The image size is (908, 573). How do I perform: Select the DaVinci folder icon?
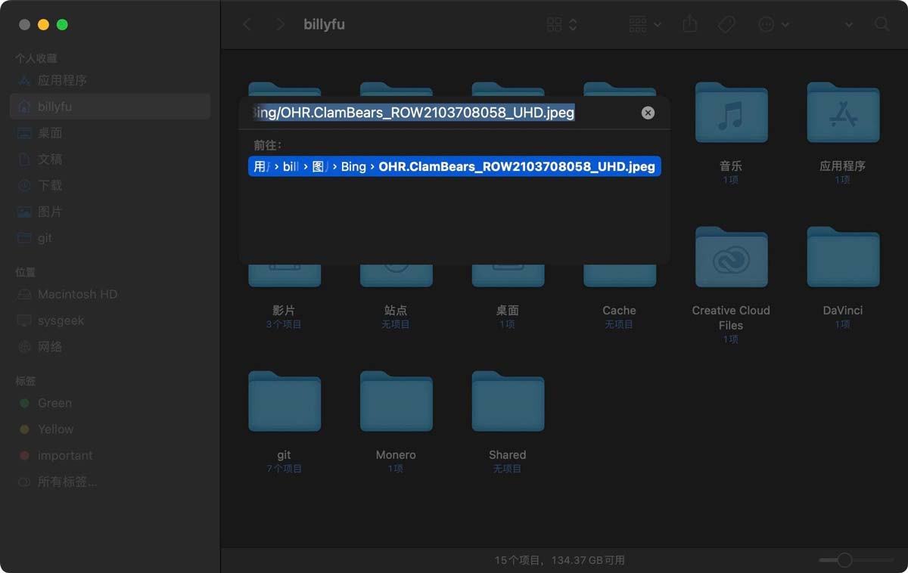click(843, 258)
